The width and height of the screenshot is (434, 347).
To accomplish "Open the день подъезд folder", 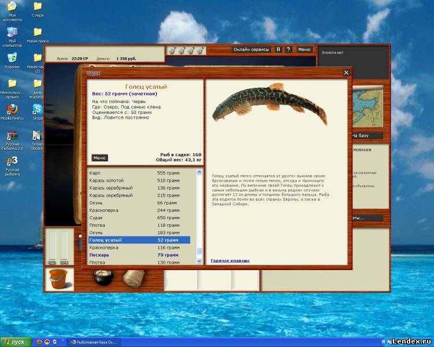I will 38,88.
